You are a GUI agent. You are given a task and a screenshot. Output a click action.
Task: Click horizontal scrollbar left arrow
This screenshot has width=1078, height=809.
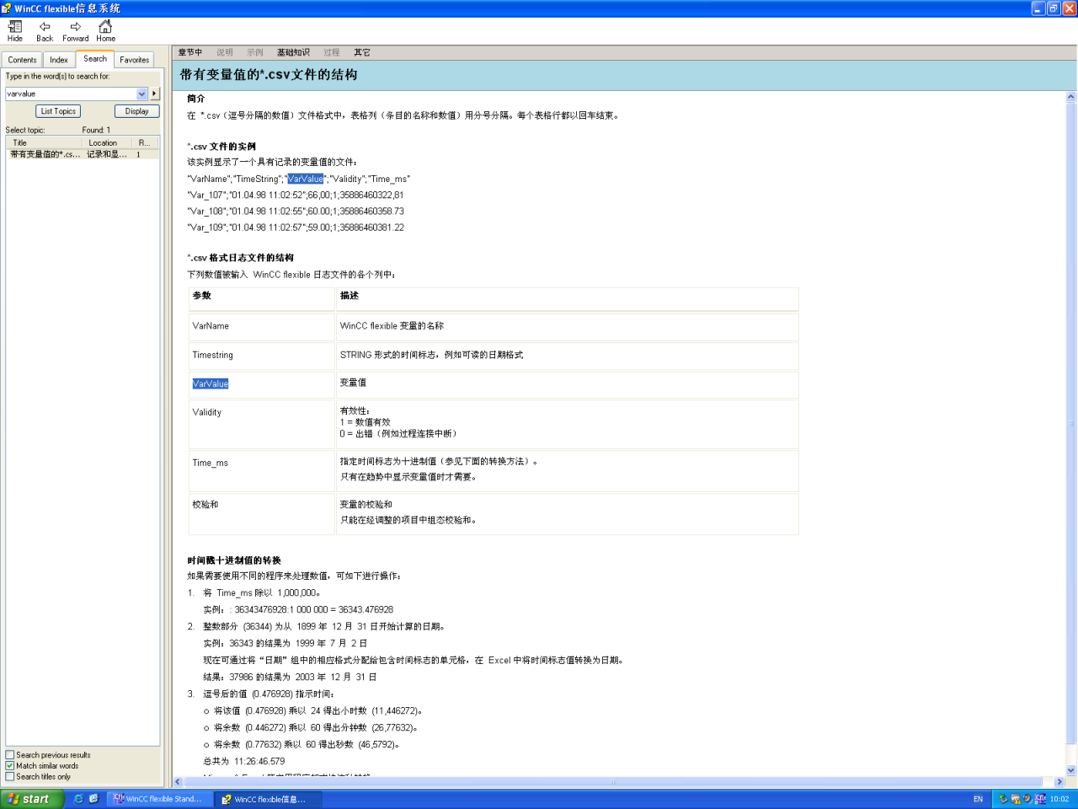click(178, 782)
